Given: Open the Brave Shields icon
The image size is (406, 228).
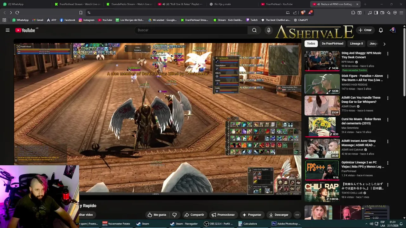Looking at the screenshot, I should 303,13.
